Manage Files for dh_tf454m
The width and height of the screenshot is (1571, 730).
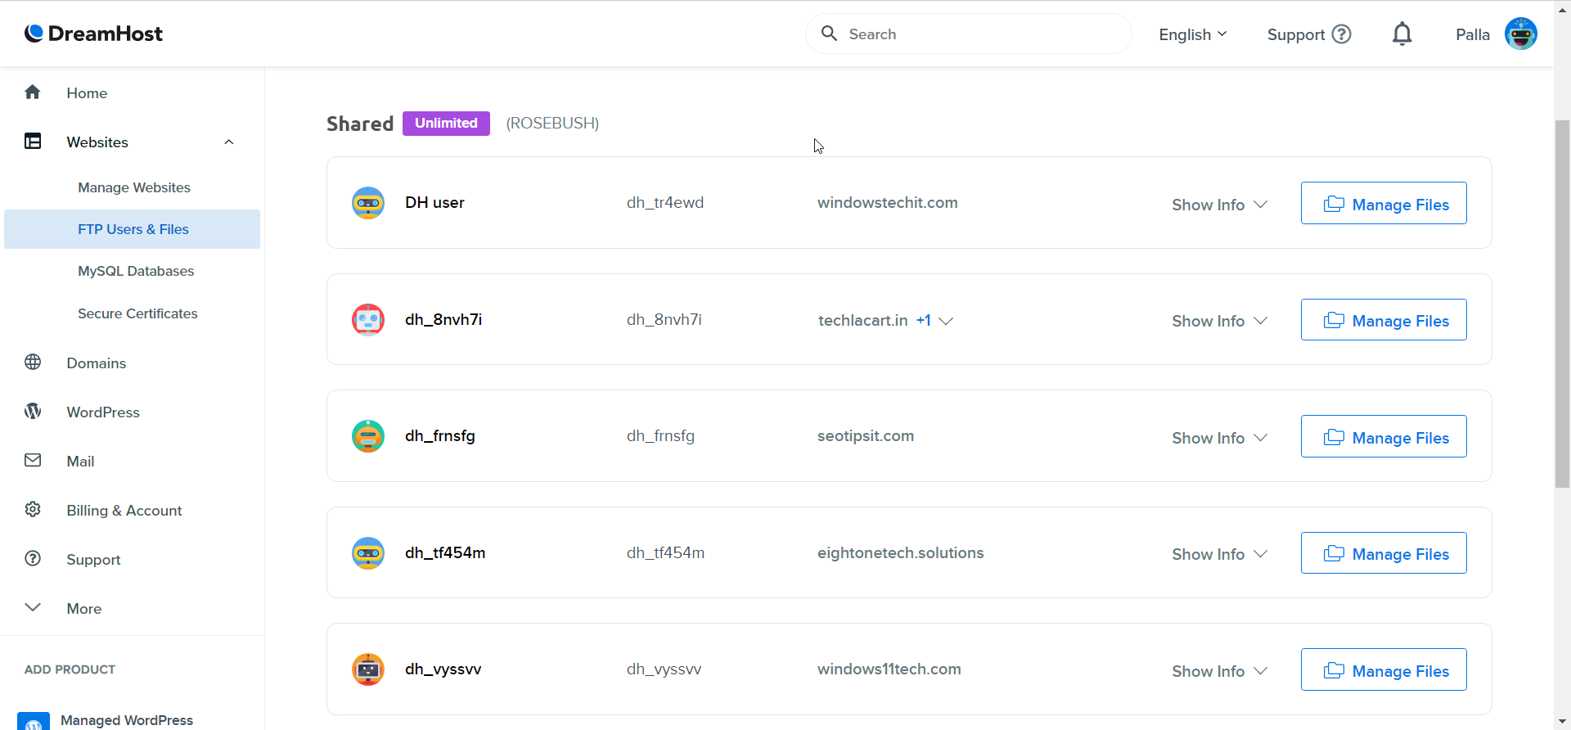[x=1384, y=553]
